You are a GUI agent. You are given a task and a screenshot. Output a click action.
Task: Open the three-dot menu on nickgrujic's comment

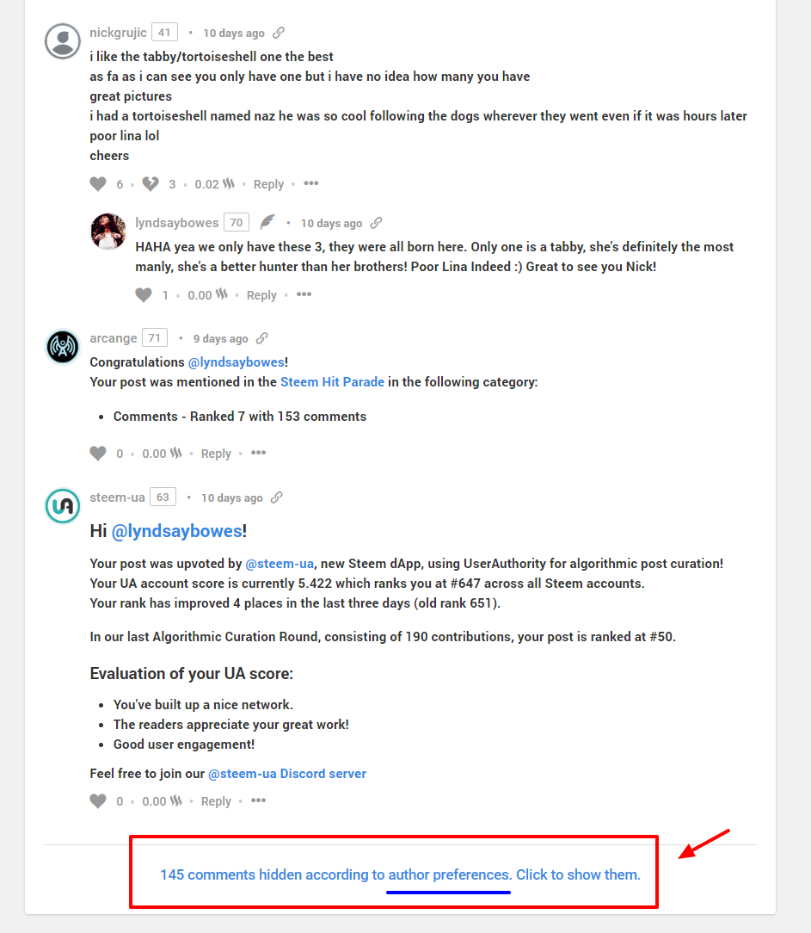(311, 183)
